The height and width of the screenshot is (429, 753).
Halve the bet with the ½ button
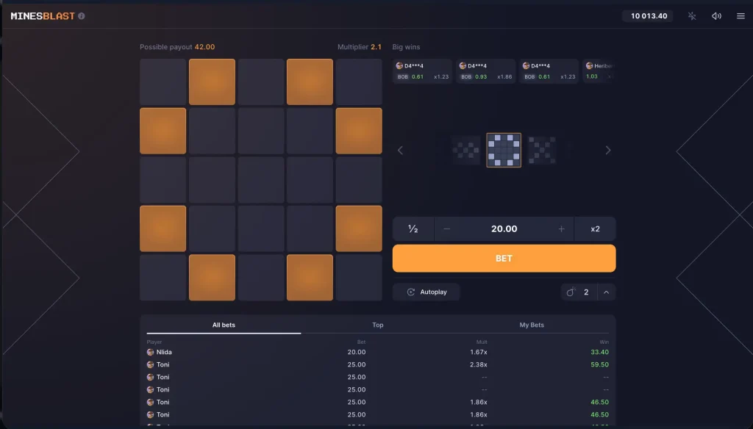point(413,229)
